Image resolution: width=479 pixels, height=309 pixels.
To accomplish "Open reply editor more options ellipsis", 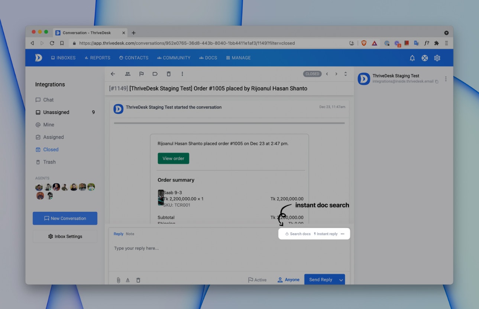I will [343, 234].
